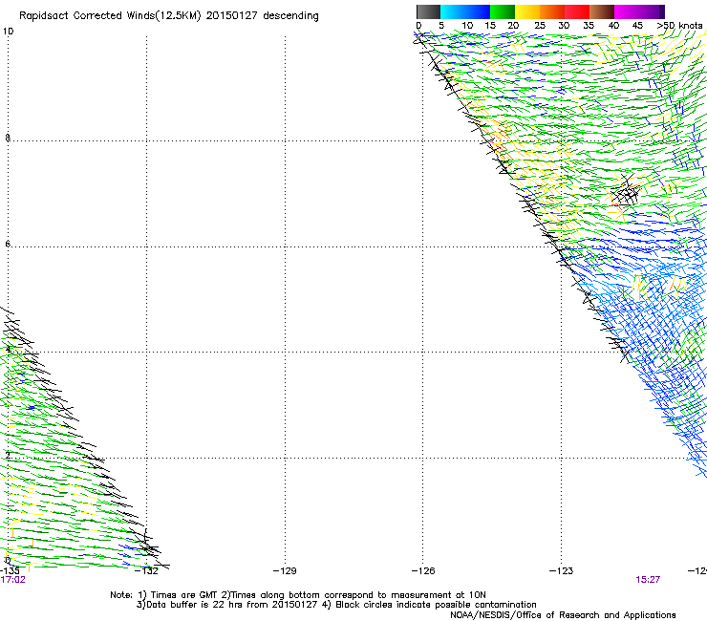Click the green 15-20 knots legend swatch
This screenshot has width=707, height=621.
click(503, 11)
